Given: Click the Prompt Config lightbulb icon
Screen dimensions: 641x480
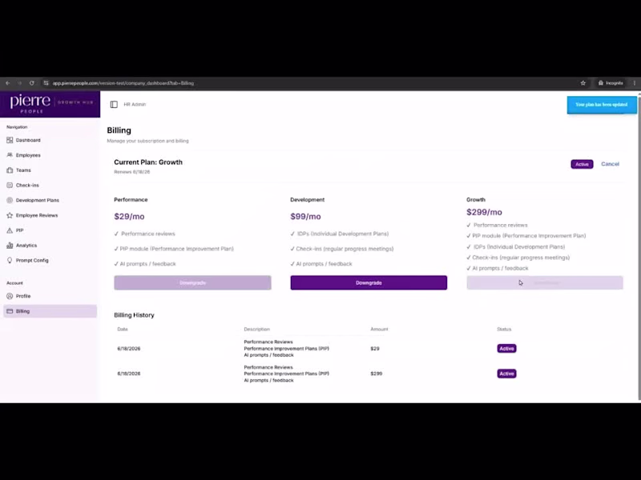Looking at the screenshot, I should (10, 261).
